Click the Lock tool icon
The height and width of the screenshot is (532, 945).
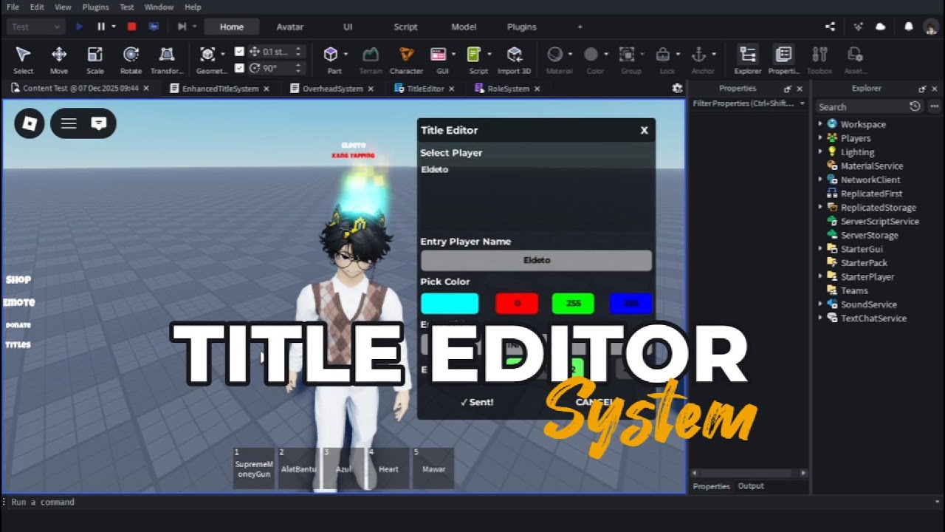tap(663, 55)
